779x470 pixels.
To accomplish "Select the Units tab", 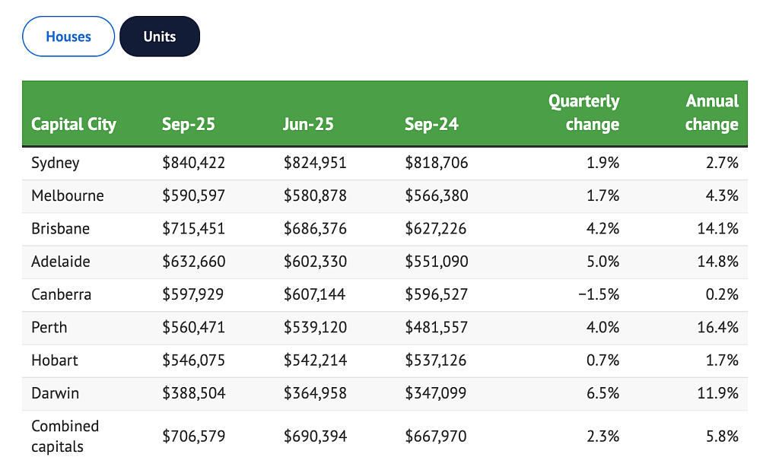I will coord(160,37).
